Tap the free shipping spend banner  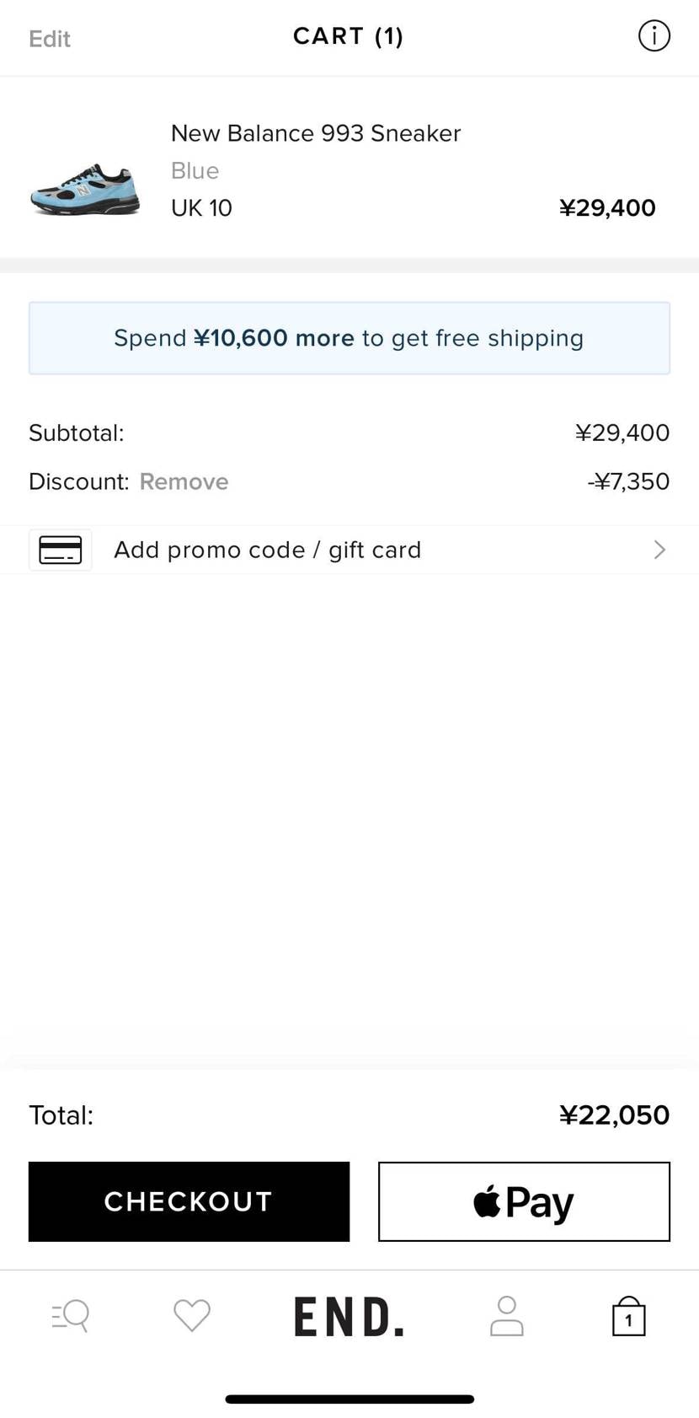point(349,338)
